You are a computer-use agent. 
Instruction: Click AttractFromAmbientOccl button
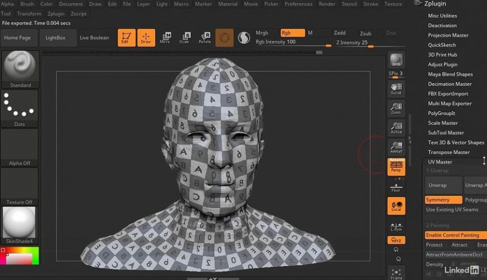point(456,255)
